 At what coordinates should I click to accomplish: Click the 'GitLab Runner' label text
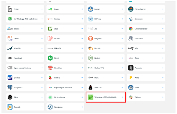point(140,9)
